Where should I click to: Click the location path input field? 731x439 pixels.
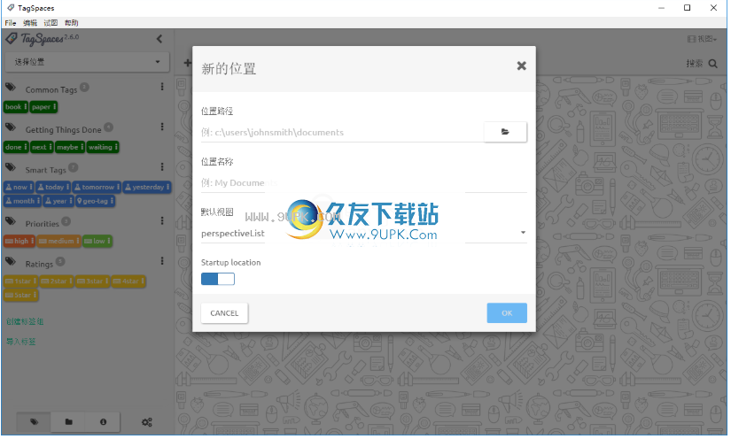(x=342, y=132)
